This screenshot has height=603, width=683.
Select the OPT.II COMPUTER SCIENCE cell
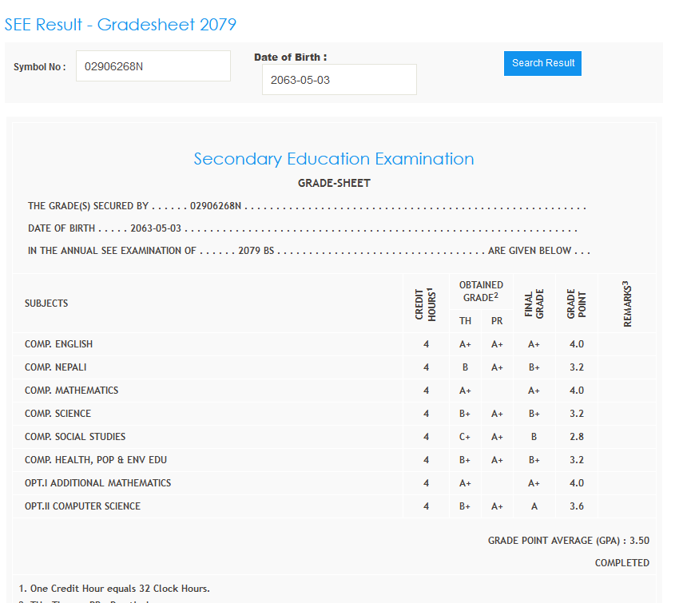tap(83, 506)
